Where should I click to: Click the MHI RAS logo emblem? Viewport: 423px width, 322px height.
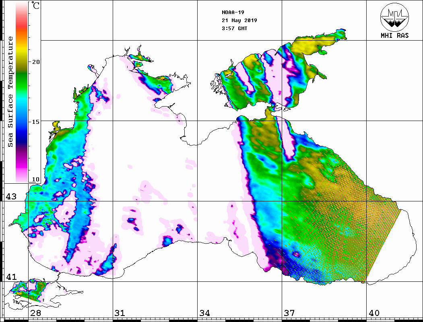(394, 17)
